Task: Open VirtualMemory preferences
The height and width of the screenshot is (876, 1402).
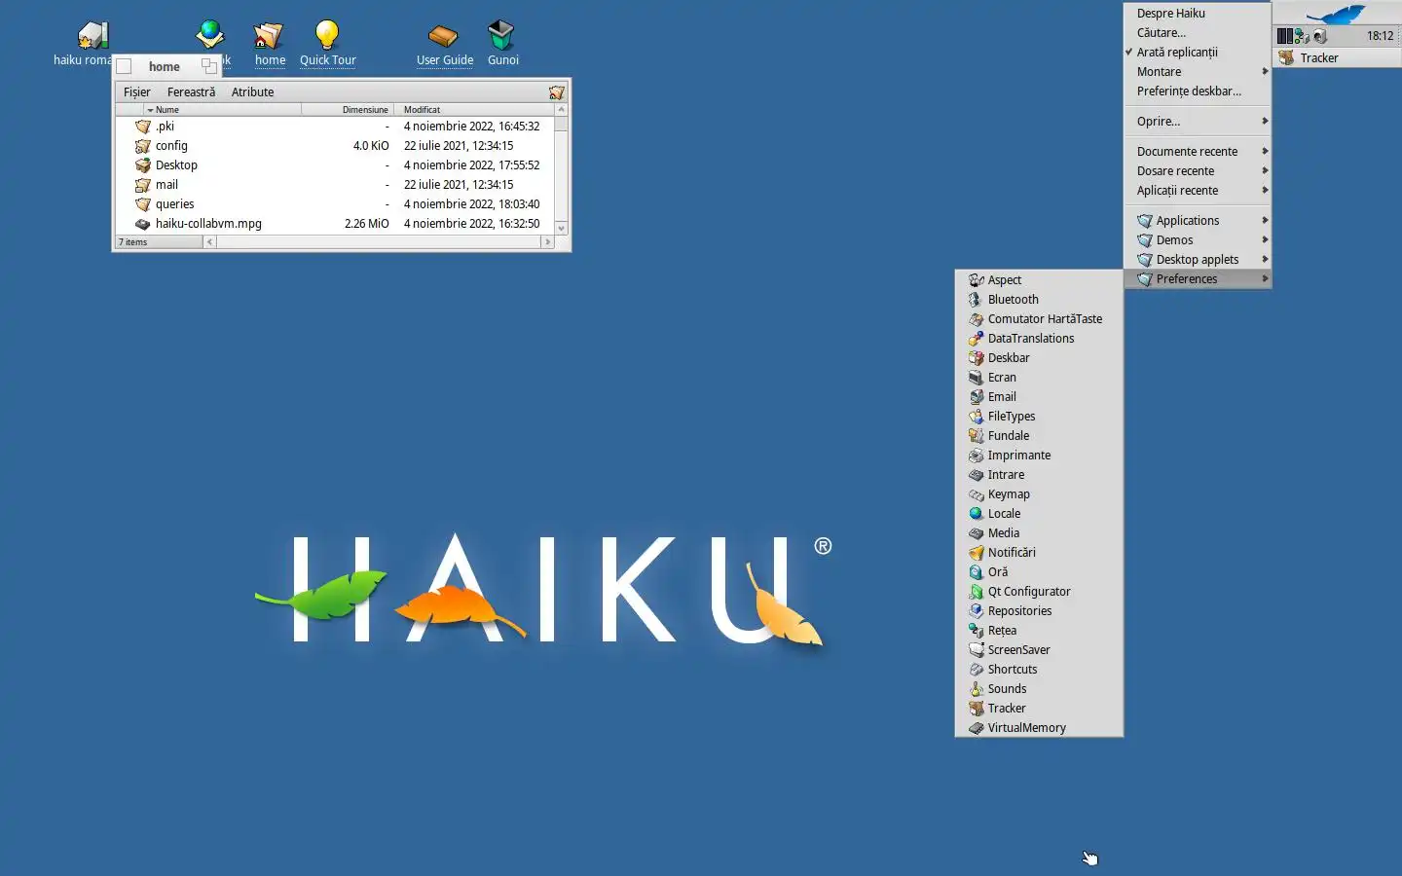Action: 1039,728
